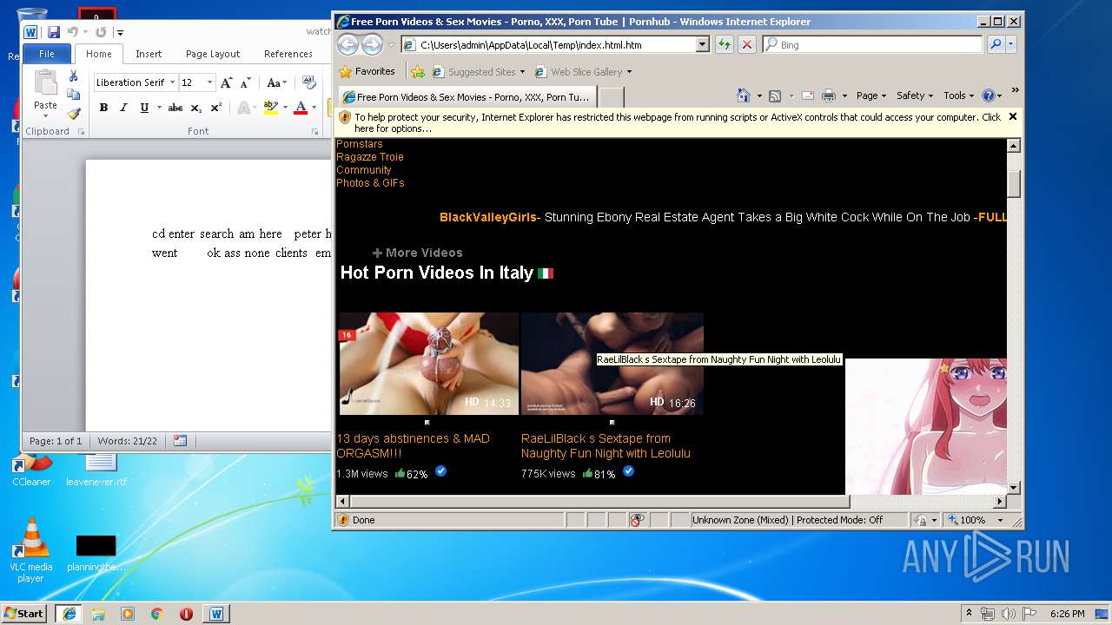
Task: Close the IE security information bar
Action: tap(1012, 116)
